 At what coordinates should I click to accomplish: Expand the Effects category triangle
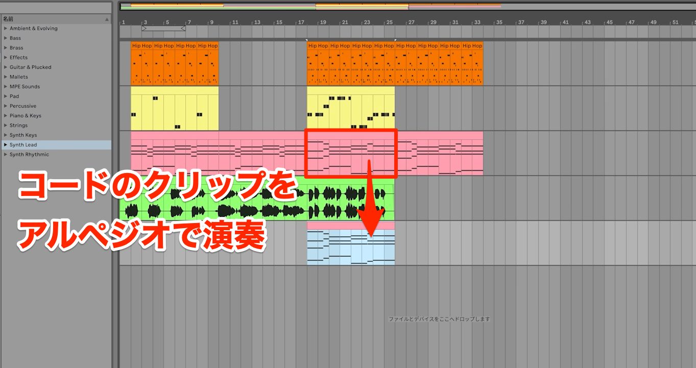coord(6,58)
